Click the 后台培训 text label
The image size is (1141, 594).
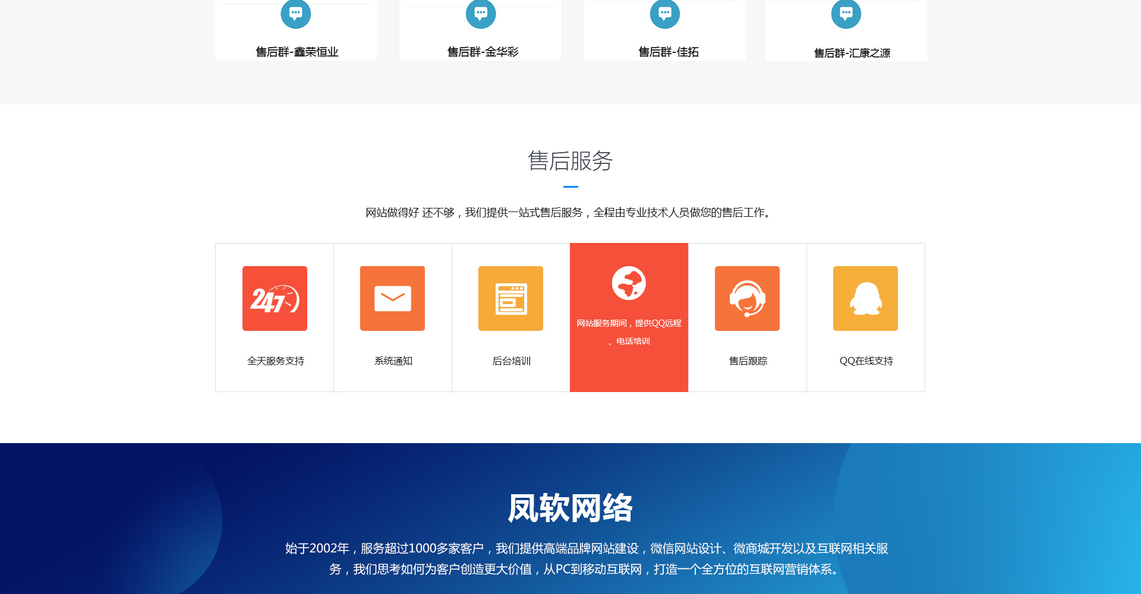511,361
